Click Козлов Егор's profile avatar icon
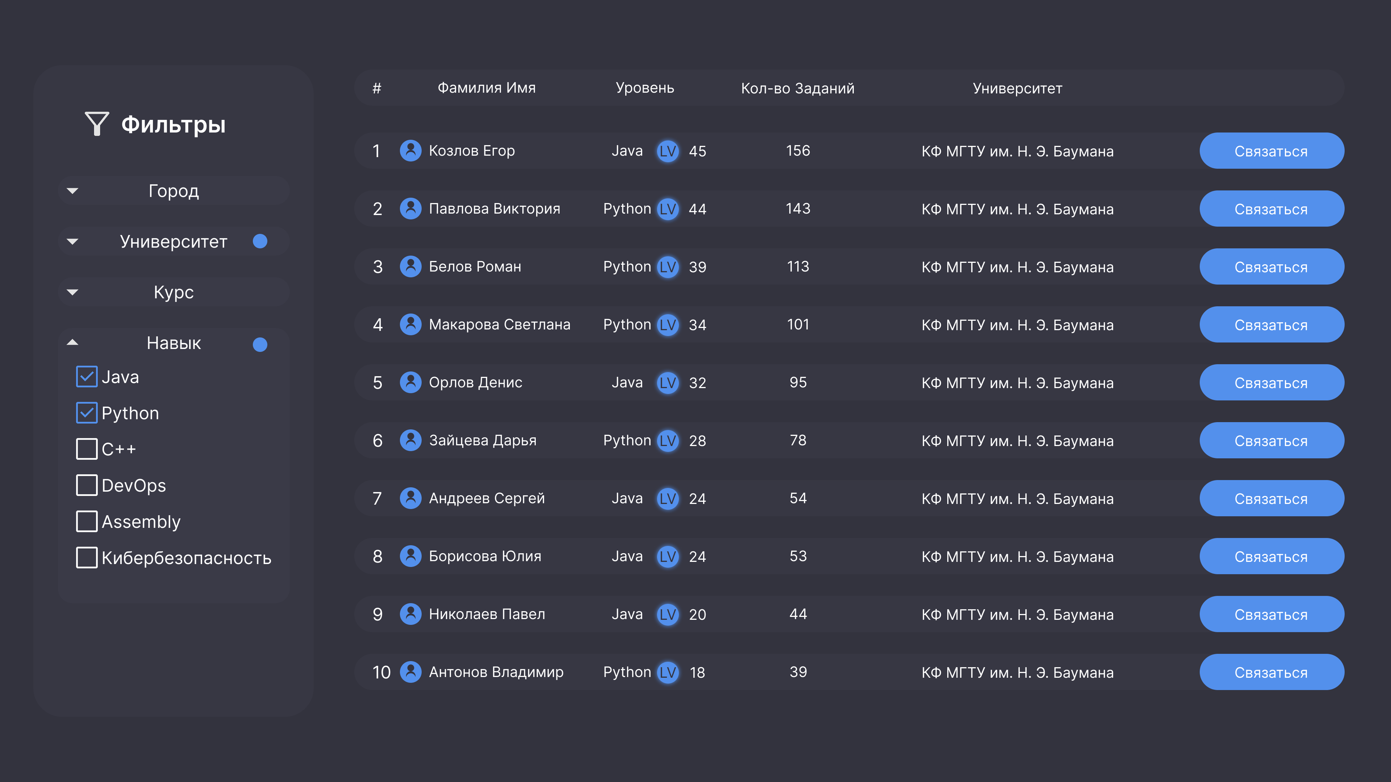1391x782 pixels. coord(410,151)
